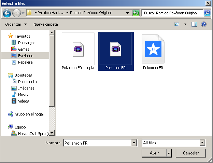Click the Abrir button
Screen dimensions: 213x163
click(154, 153)
